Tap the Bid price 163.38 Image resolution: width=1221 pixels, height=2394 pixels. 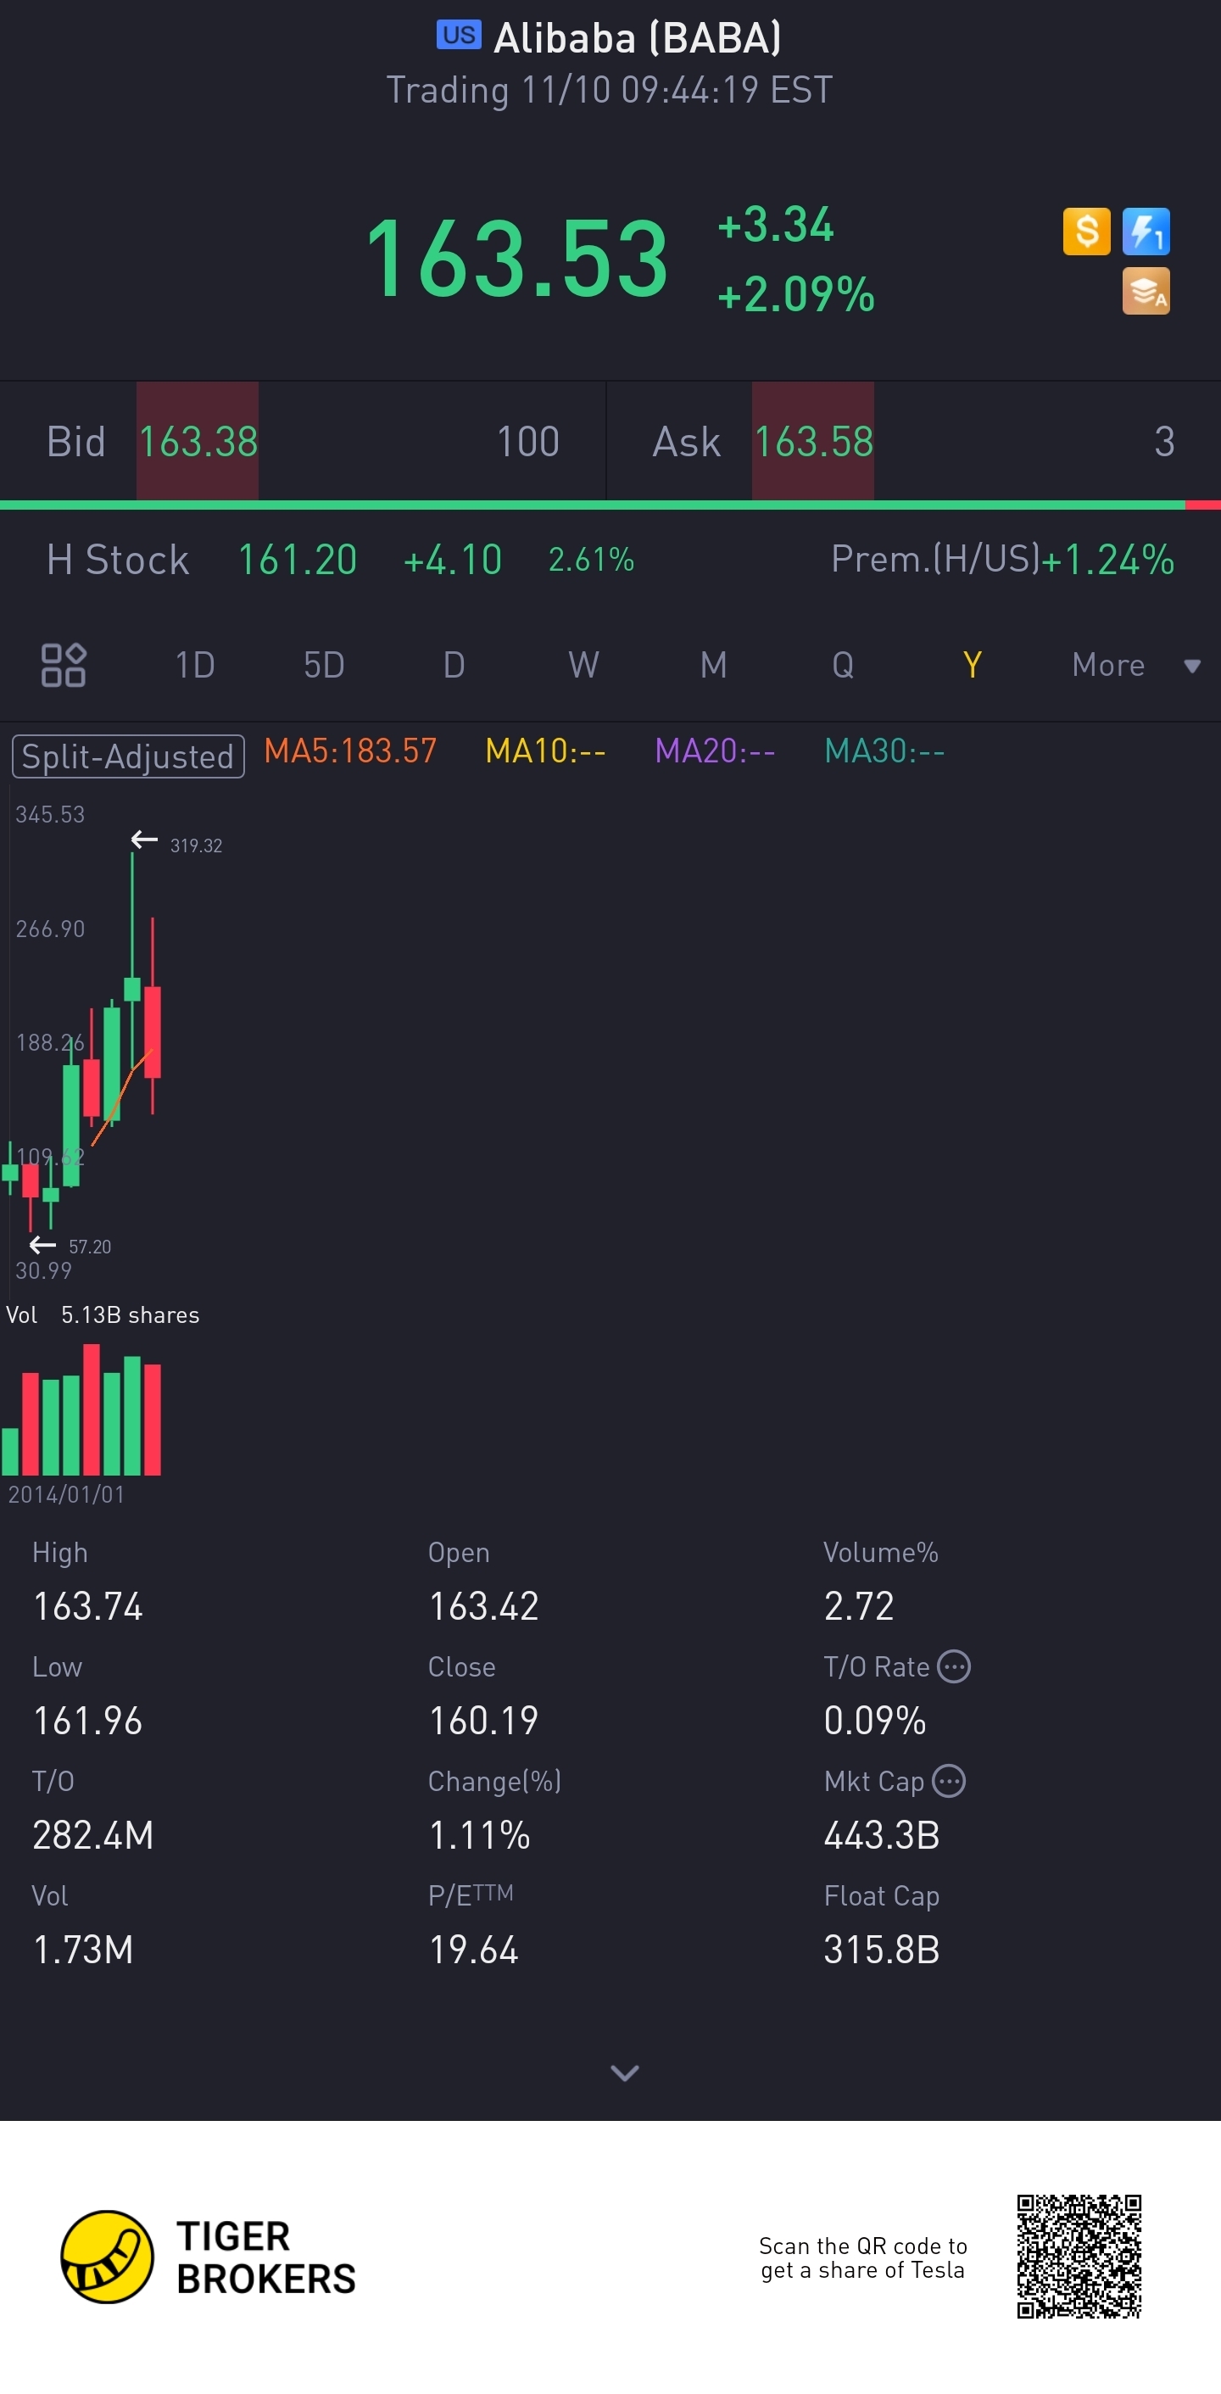coord(198,442)
